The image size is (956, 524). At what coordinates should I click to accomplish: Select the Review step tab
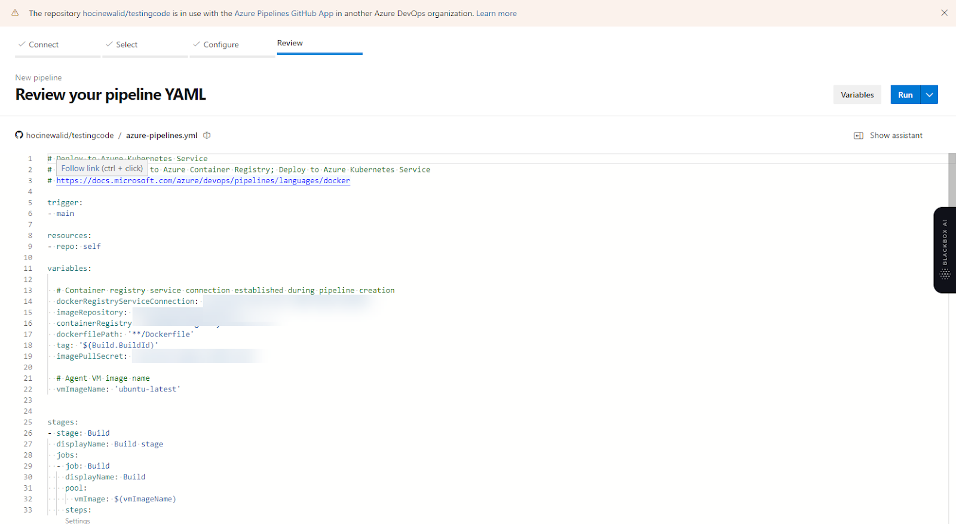point(320,43)
